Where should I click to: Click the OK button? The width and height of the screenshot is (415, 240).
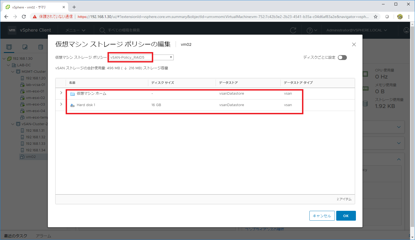tap(346, 216)
